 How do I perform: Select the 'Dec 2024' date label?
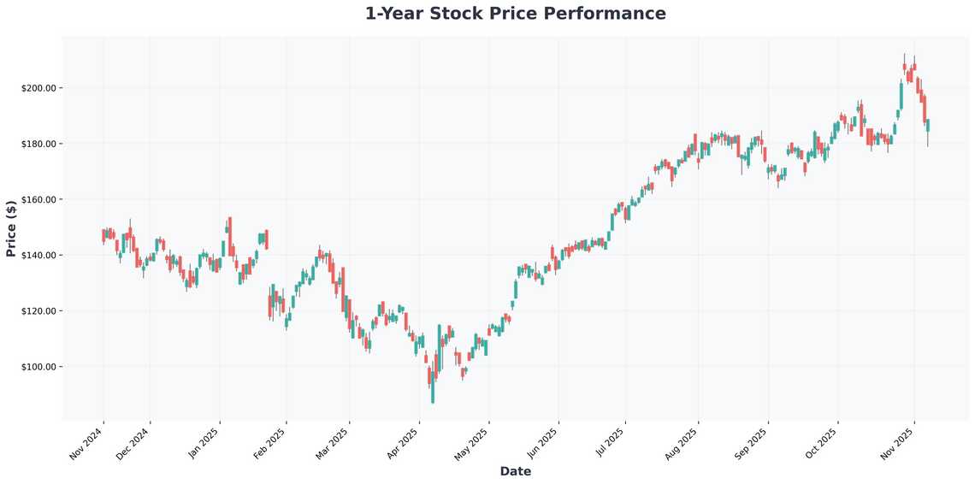pos(133,443)
